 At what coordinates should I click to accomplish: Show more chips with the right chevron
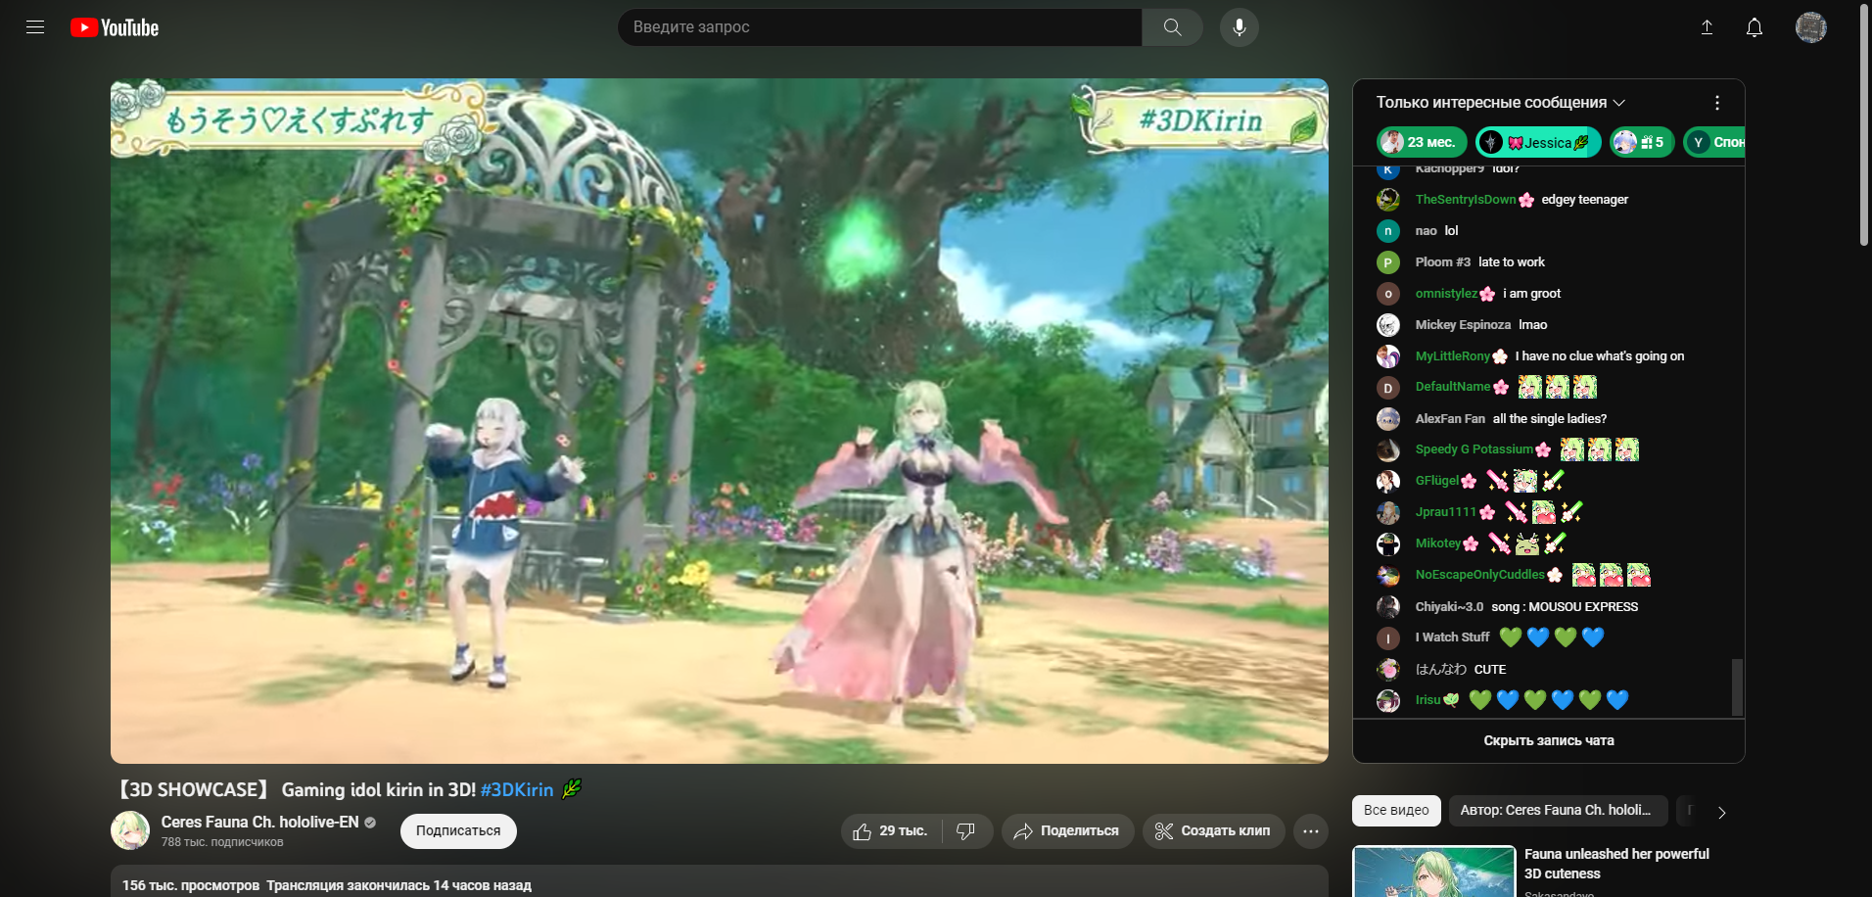[x=1722, y=812]
